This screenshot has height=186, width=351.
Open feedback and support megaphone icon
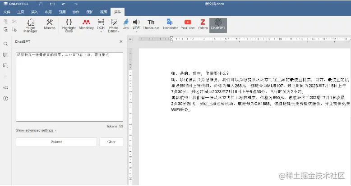pos(5,87)
